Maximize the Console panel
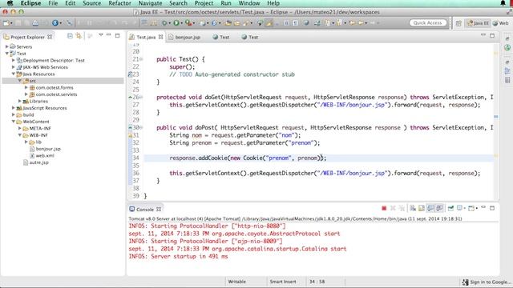513x288 pixels. coord(492,208)
